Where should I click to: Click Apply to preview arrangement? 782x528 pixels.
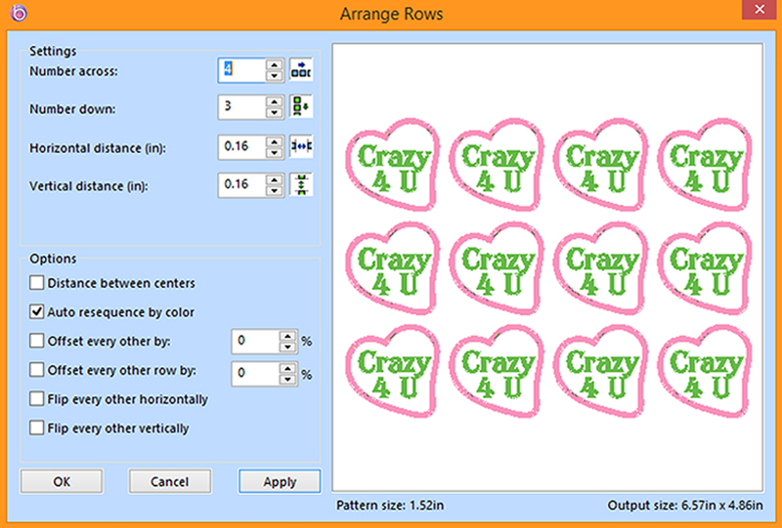[x=280, y=481]
